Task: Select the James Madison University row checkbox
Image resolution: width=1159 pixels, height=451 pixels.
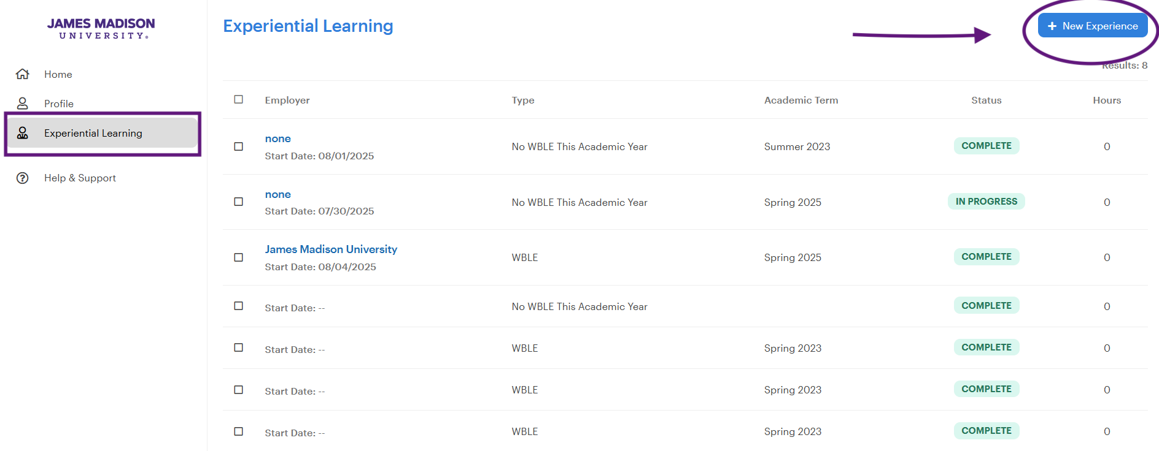Action: point(239,257)
